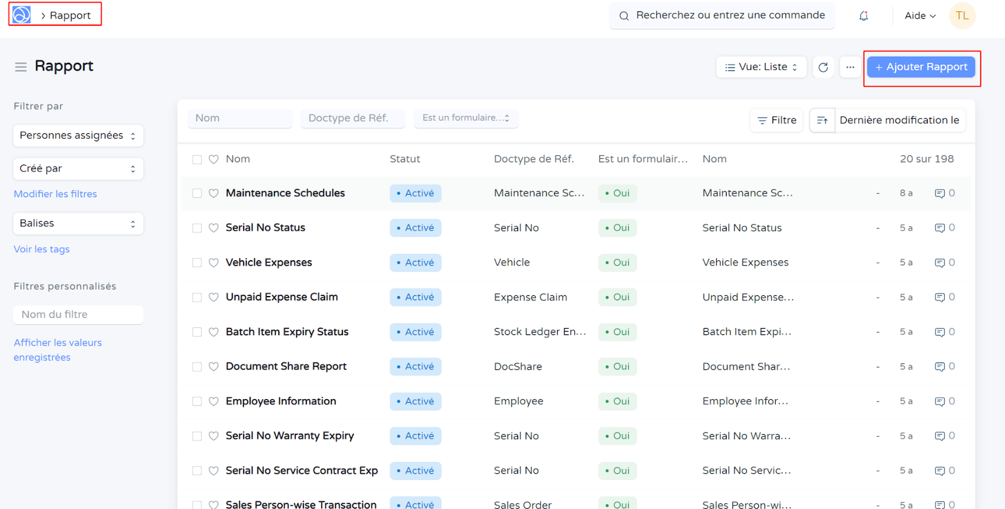The image size is (1005, 509).
Task: Click the refresh list icon
Action: tap(823, 67)
